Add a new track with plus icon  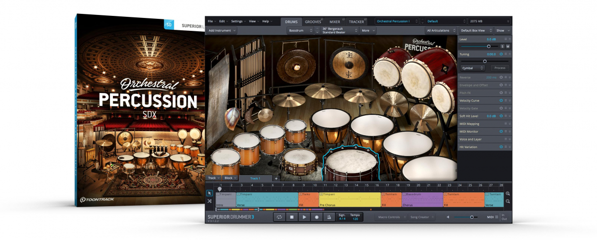pyautogui.click(x=276, y=178)
